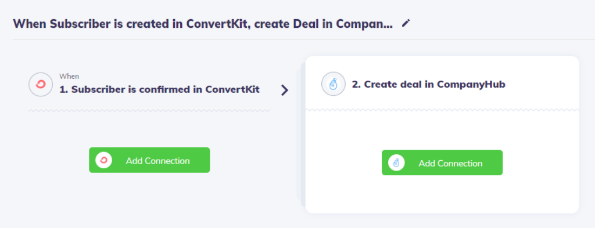Open step 2 'Create deal in CompanyHub'
Image resolution: width=595 pixels, height=228 pixels.
(429, 85)
